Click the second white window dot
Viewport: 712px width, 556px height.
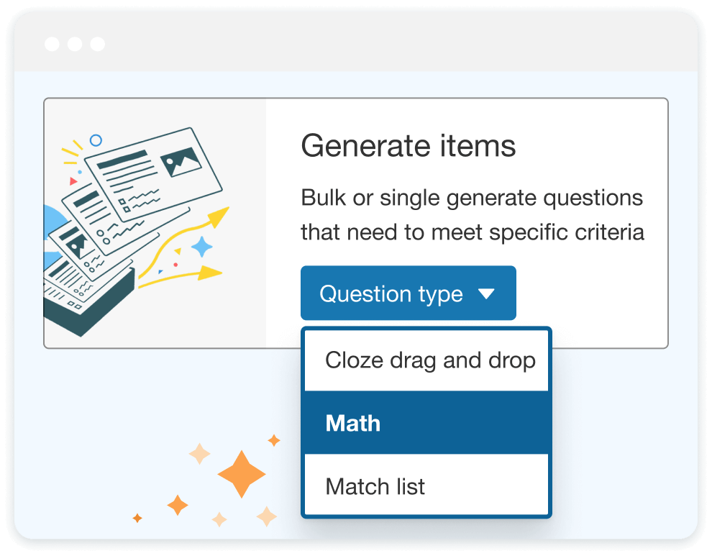(x=75, y=44)
